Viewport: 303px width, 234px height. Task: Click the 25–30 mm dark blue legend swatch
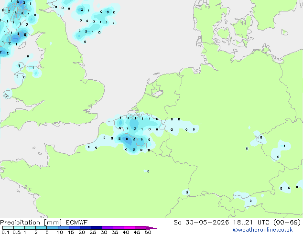pos(97,228)
